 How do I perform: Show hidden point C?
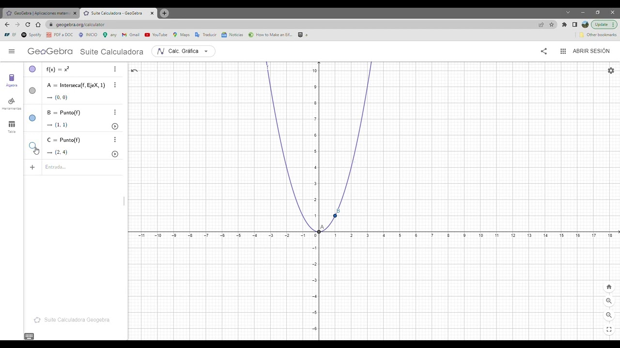pos(32,145)
